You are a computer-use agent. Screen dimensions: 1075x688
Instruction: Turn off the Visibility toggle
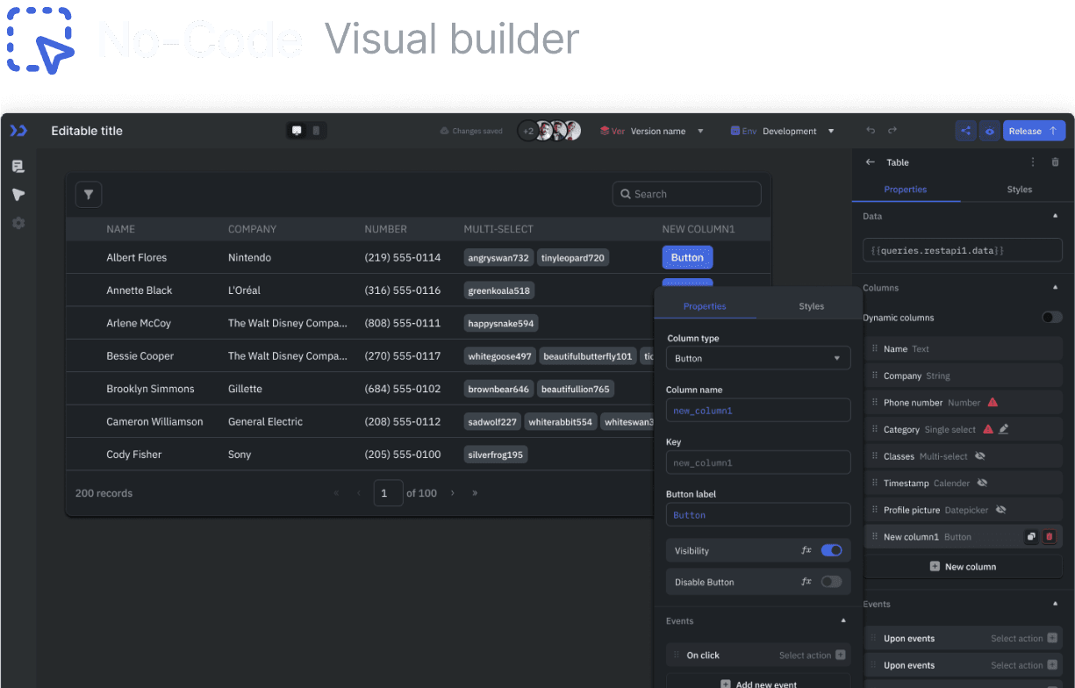pyautogui.click(x=831, y=550)
